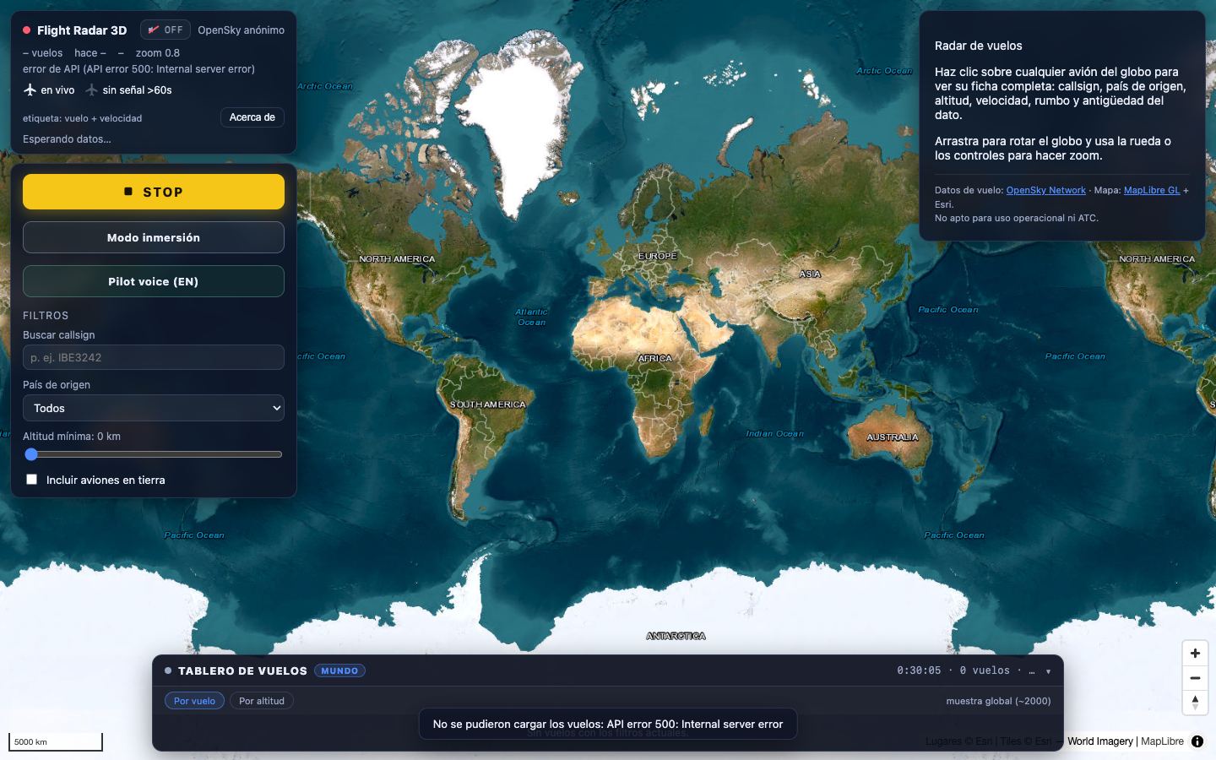
Task: Click the AUSTRALIA label on the map
Action: click(x=892, y=437)
